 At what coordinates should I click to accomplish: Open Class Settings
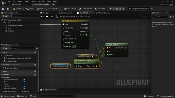(70, 9)
